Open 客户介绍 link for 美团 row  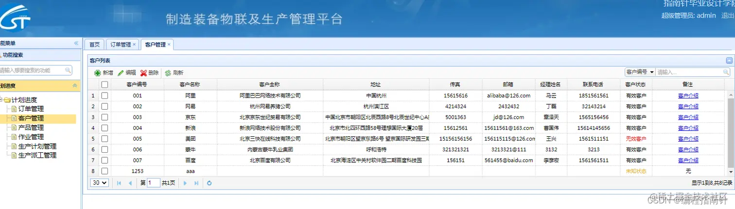688,139
